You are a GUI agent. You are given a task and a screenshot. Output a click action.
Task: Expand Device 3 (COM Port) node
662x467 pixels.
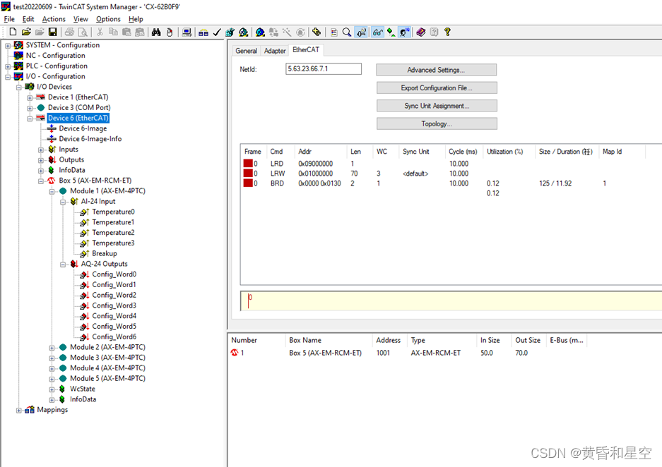point(30,109)
